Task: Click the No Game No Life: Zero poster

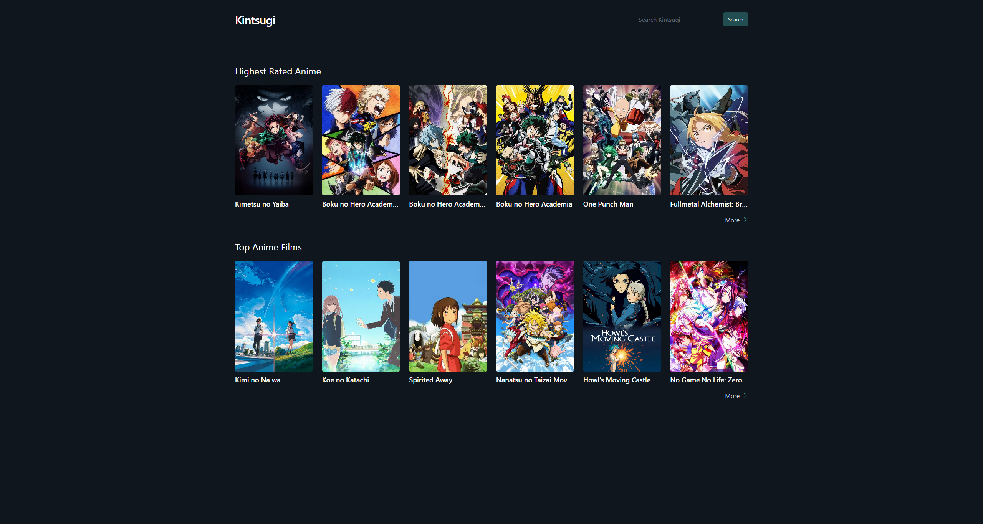Action: (708, 316)
